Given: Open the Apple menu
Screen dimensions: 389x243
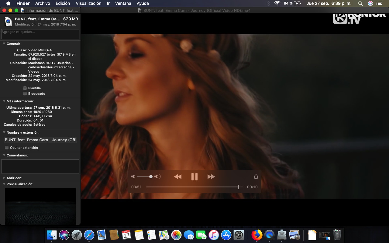Looking at the screenshot, I should 8,3.
